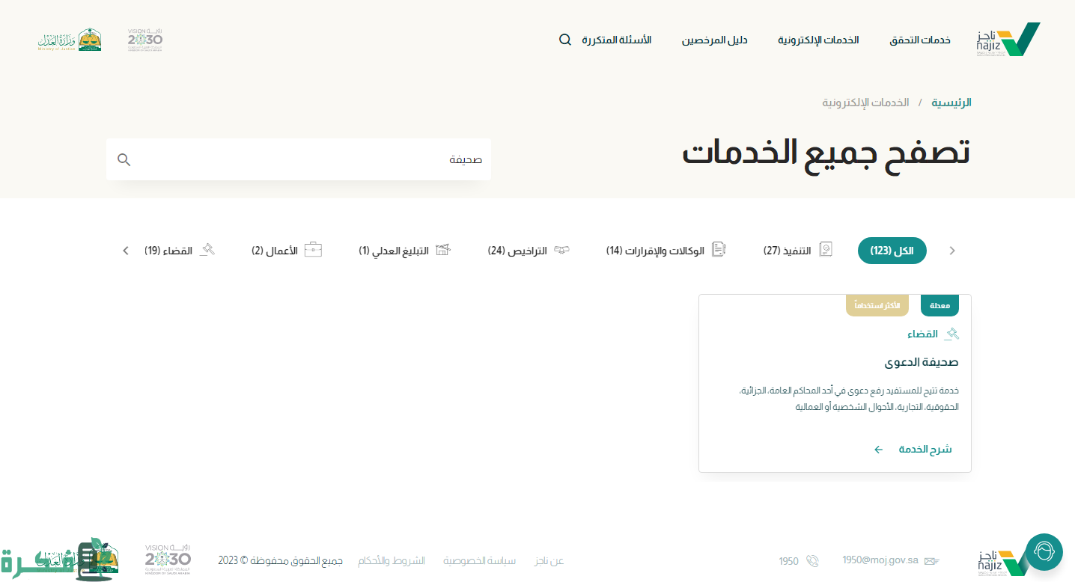Click the Vision 2030 logo in header
Image resolution: width=1075 pixels, height=582 pixels.
(x=144, y=40)
